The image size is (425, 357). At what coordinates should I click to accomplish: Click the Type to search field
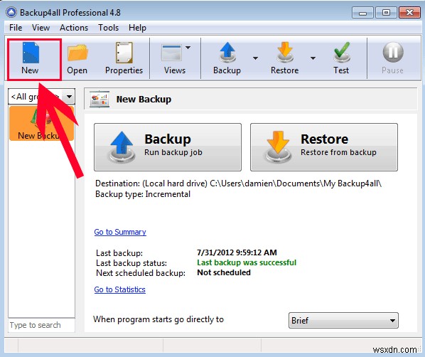(x=41, y=325)
